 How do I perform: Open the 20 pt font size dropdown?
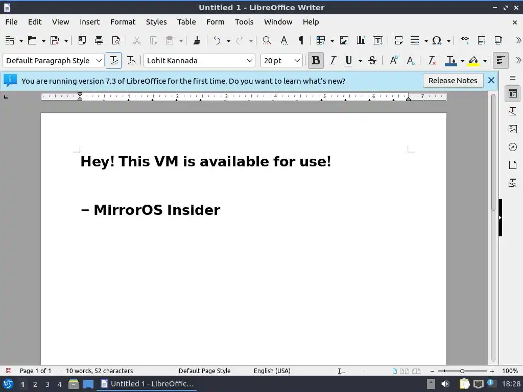coord(297,61)
